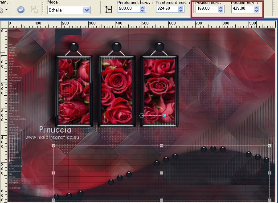Click the top-center selection handle
Screen dimensions: 278x203
pyautogui.click(x=161, y=146)
